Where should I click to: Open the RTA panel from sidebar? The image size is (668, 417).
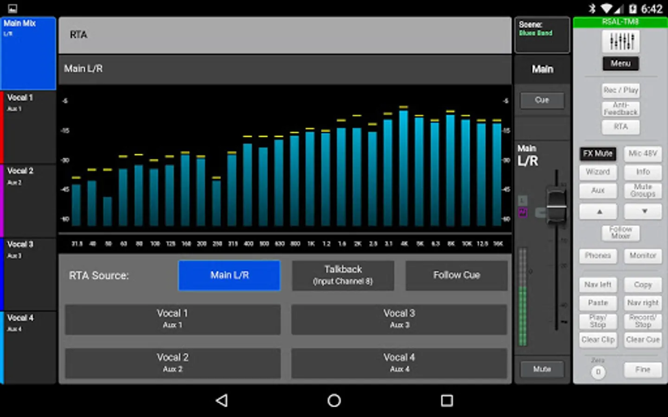621,127
